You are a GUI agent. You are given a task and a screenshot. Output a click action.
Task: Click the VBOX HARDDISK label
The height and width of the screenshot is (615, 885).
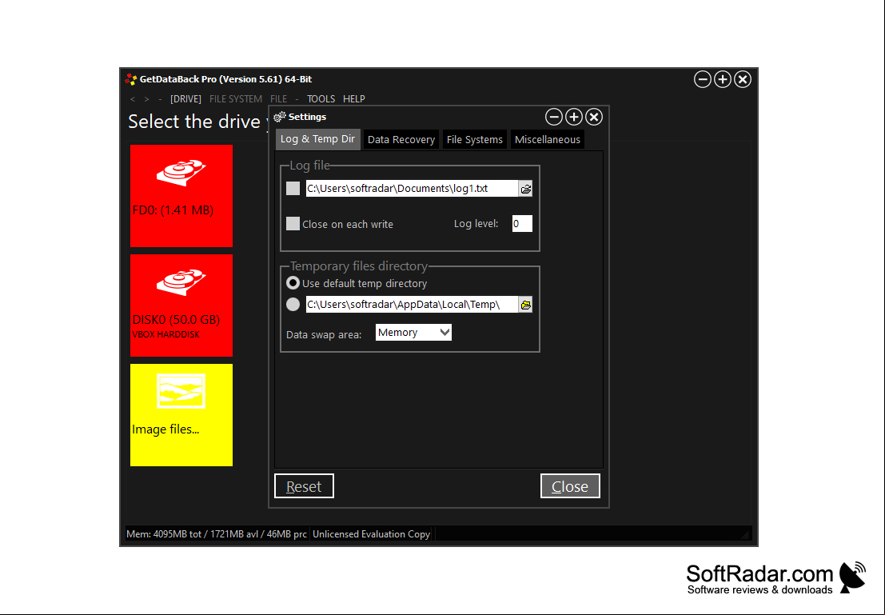point(166,334)
